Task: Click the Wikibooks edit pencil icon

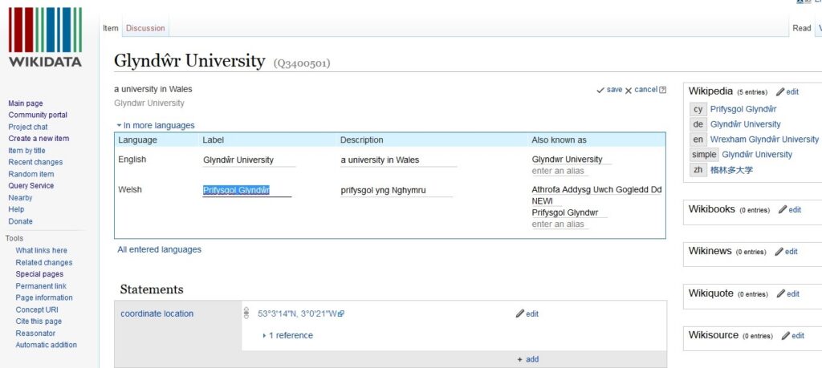Action: pos(782,209)
